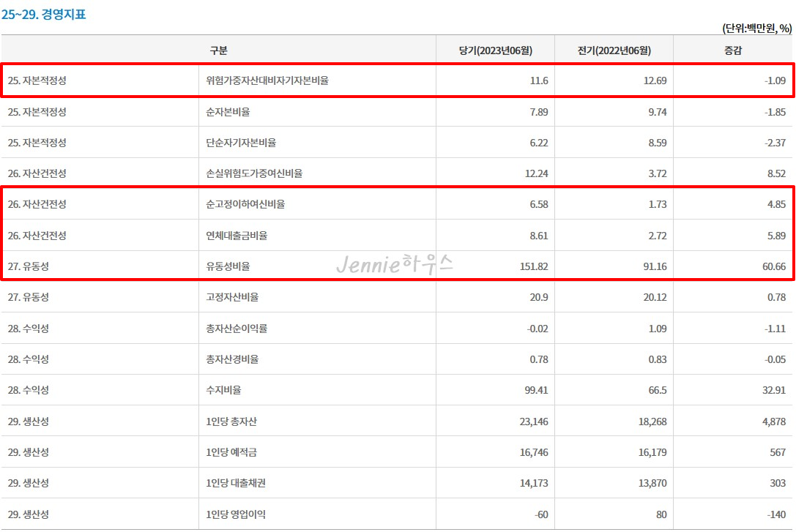
Task: Click 13,870 in the 1인당 대출채권 row
Action: [653, 483]
